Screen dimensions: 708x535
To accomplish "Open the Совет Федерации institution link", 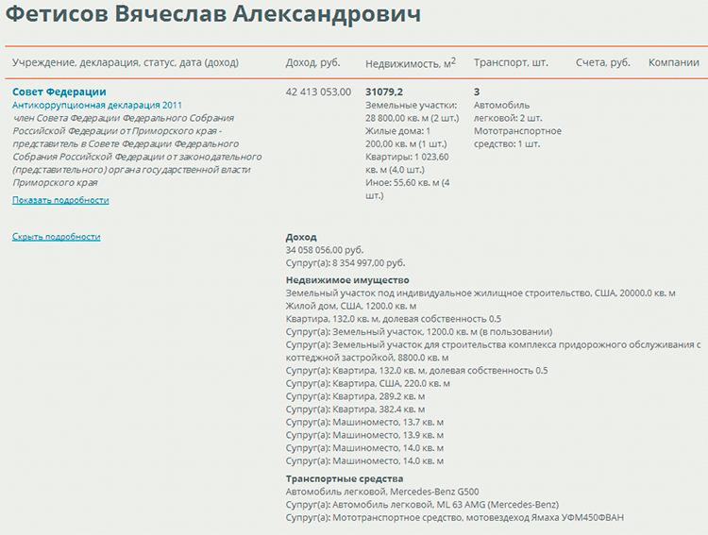I will pos(59,92).
